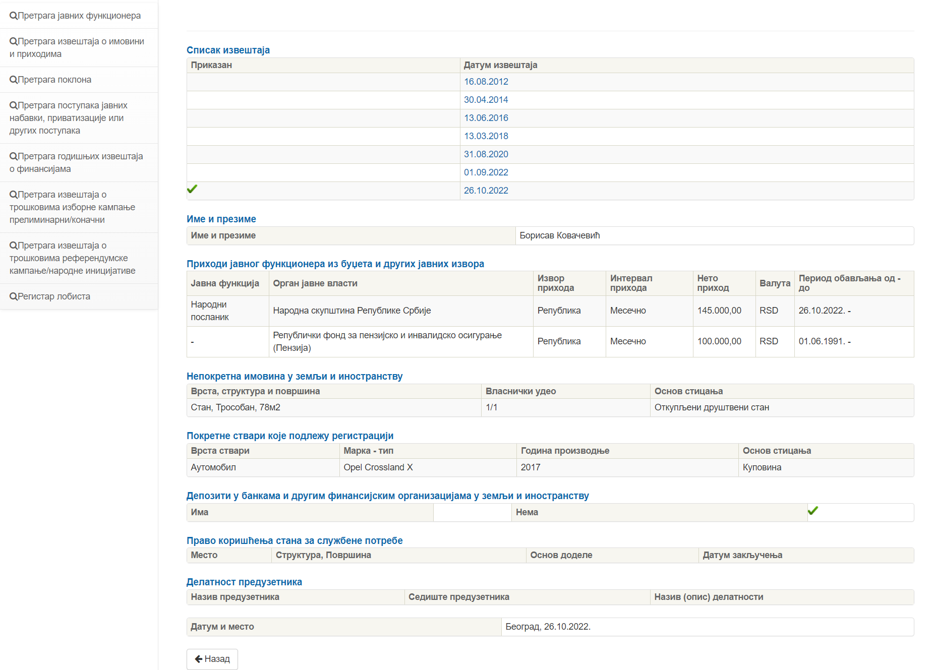The width and height of the screenshot is (933, 670).
Task: Click green checkmark in the 26.10.2022 row
Action: (192, 189)
